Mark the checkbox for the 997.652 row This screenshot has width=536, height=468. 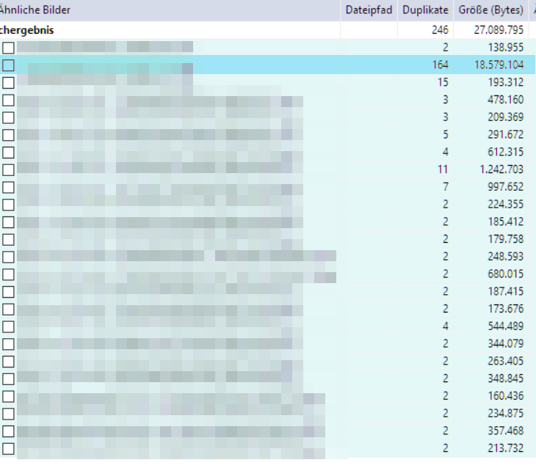pyautogui.click(x=8, y=188)
